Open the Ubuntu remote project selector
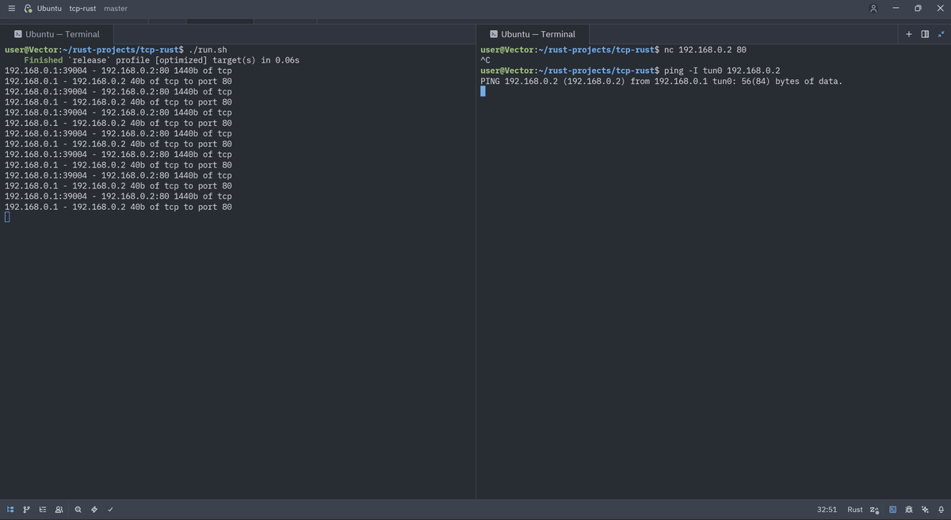Image resolution: width=951 pixels, height=520 pixels. coord(49,8)
